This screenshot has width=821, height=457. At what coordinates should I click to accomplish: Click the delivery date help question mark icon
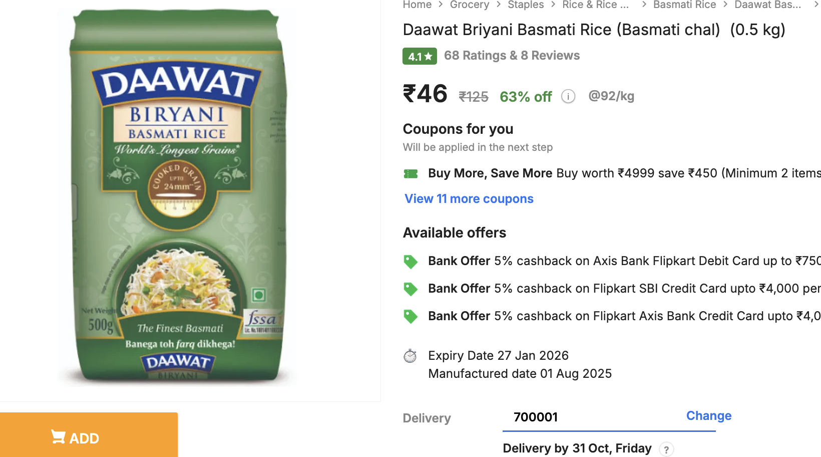tap(666, 449)
